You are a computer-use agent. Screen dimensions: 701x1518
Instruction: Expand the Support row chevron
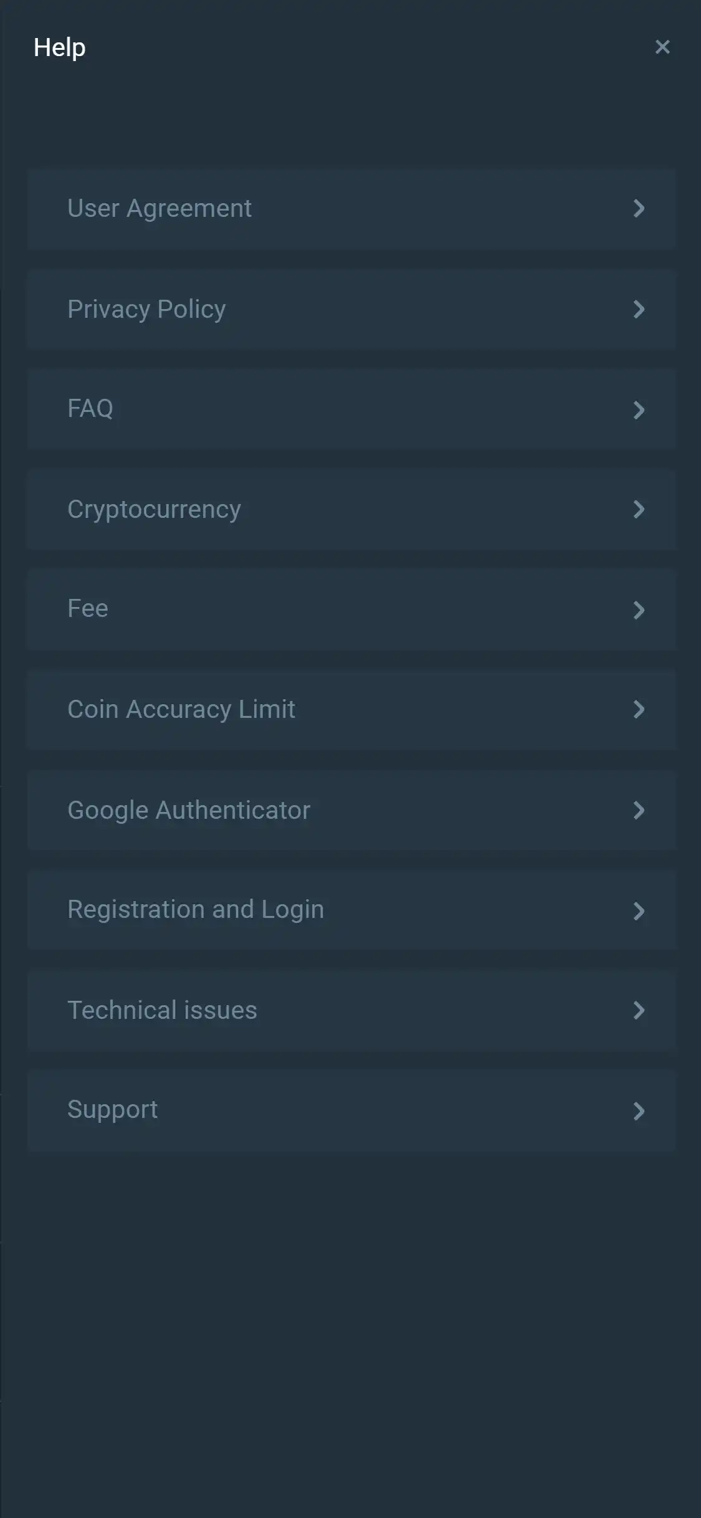point(639,1111)
